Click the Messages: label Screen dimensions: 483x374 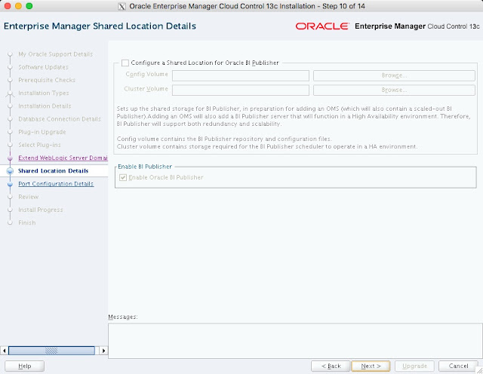point(123,317)
